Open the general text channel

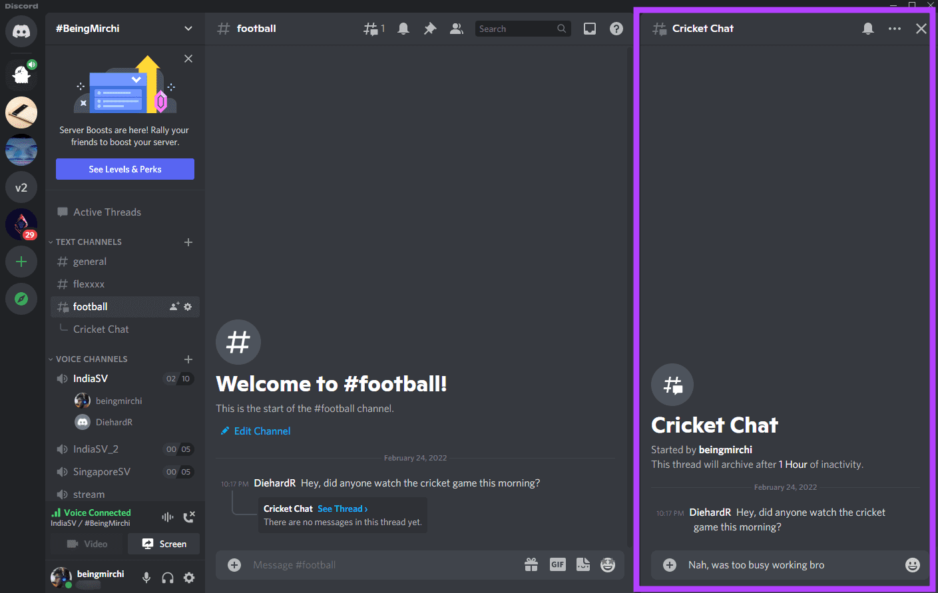pyautogui.click(x=125, y=262)
